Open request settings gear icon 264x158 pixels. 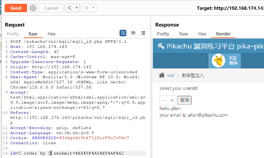pyautogui.click(x=33, y=8)
